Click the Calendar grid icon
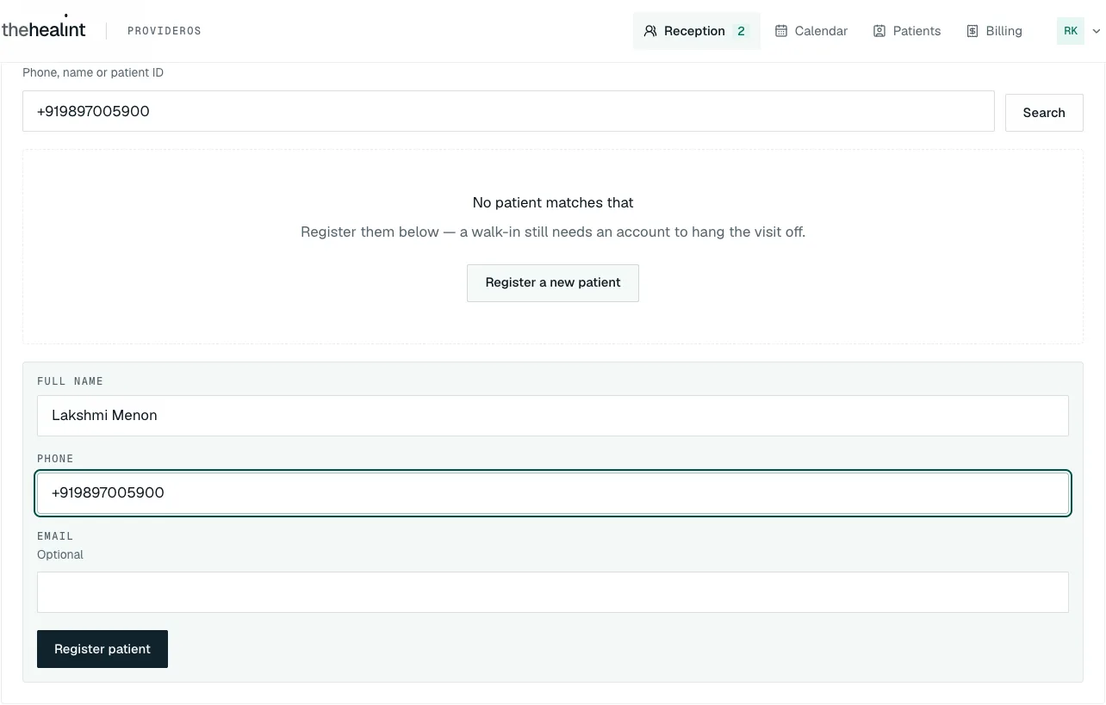 pyautogui.click(x=781, y=31)
